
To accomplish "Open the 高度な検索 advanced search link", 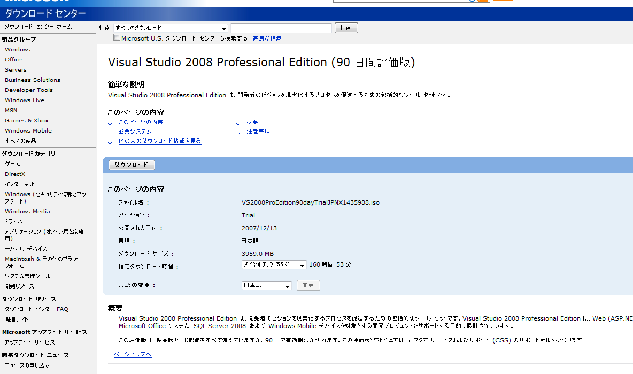I will coord(267,38).
